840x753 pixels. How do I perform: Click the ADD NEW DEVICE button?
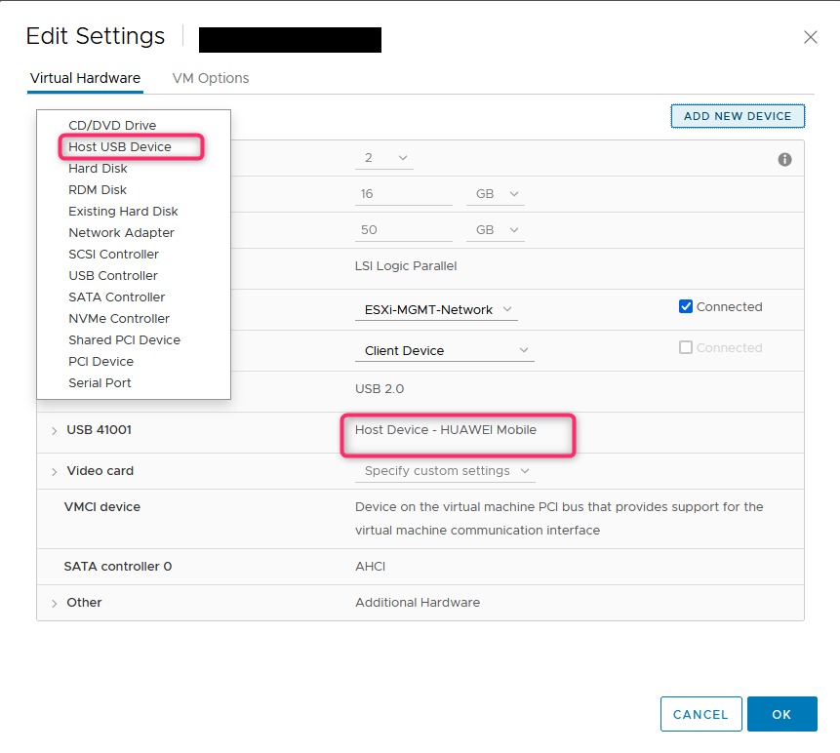(x=738, y=116)
